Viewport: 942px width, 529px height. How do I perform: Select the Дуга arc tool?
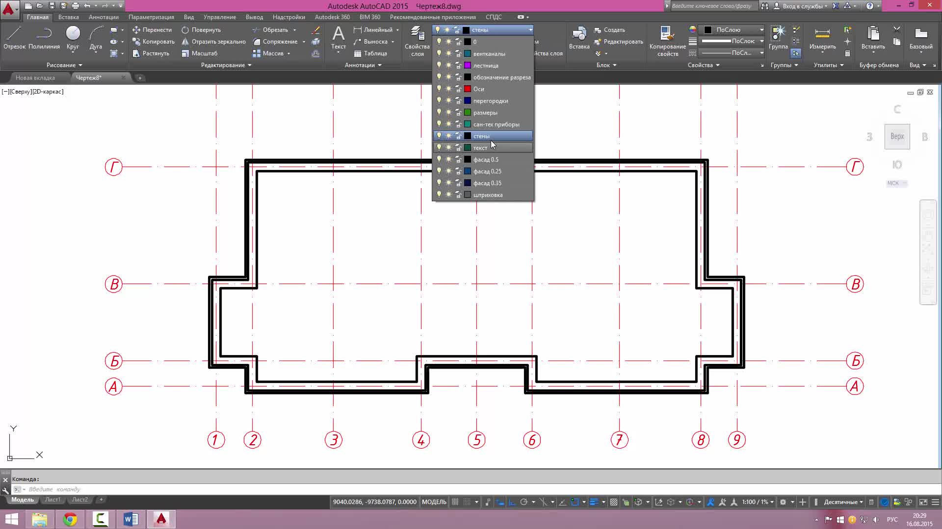(96, 38)
